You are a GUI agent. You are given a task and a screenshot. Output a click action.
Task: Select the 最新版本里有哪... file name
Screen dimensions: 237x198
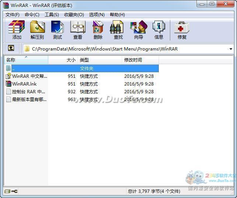pyautogui.click(x=29, y=100)
